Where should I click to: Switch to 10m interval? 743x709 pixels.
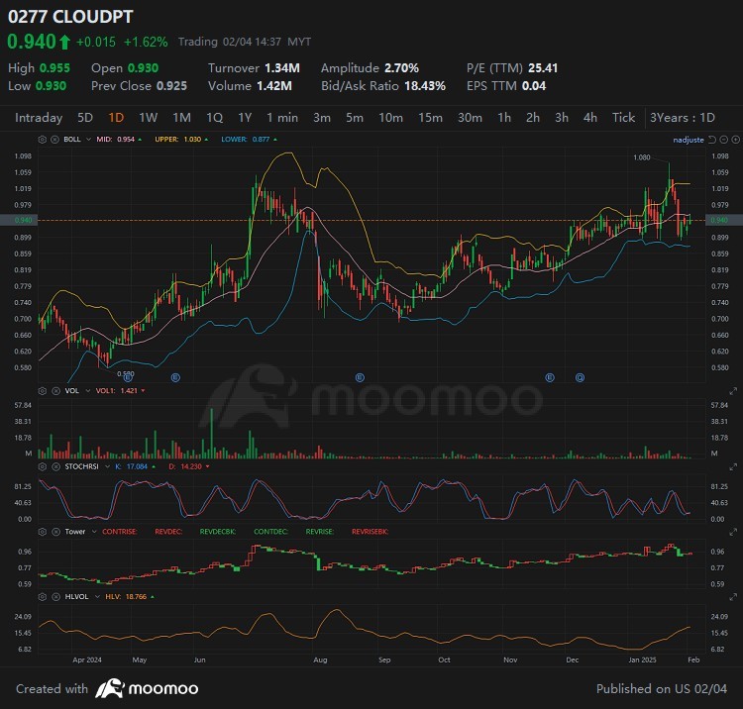click(391, 118)
